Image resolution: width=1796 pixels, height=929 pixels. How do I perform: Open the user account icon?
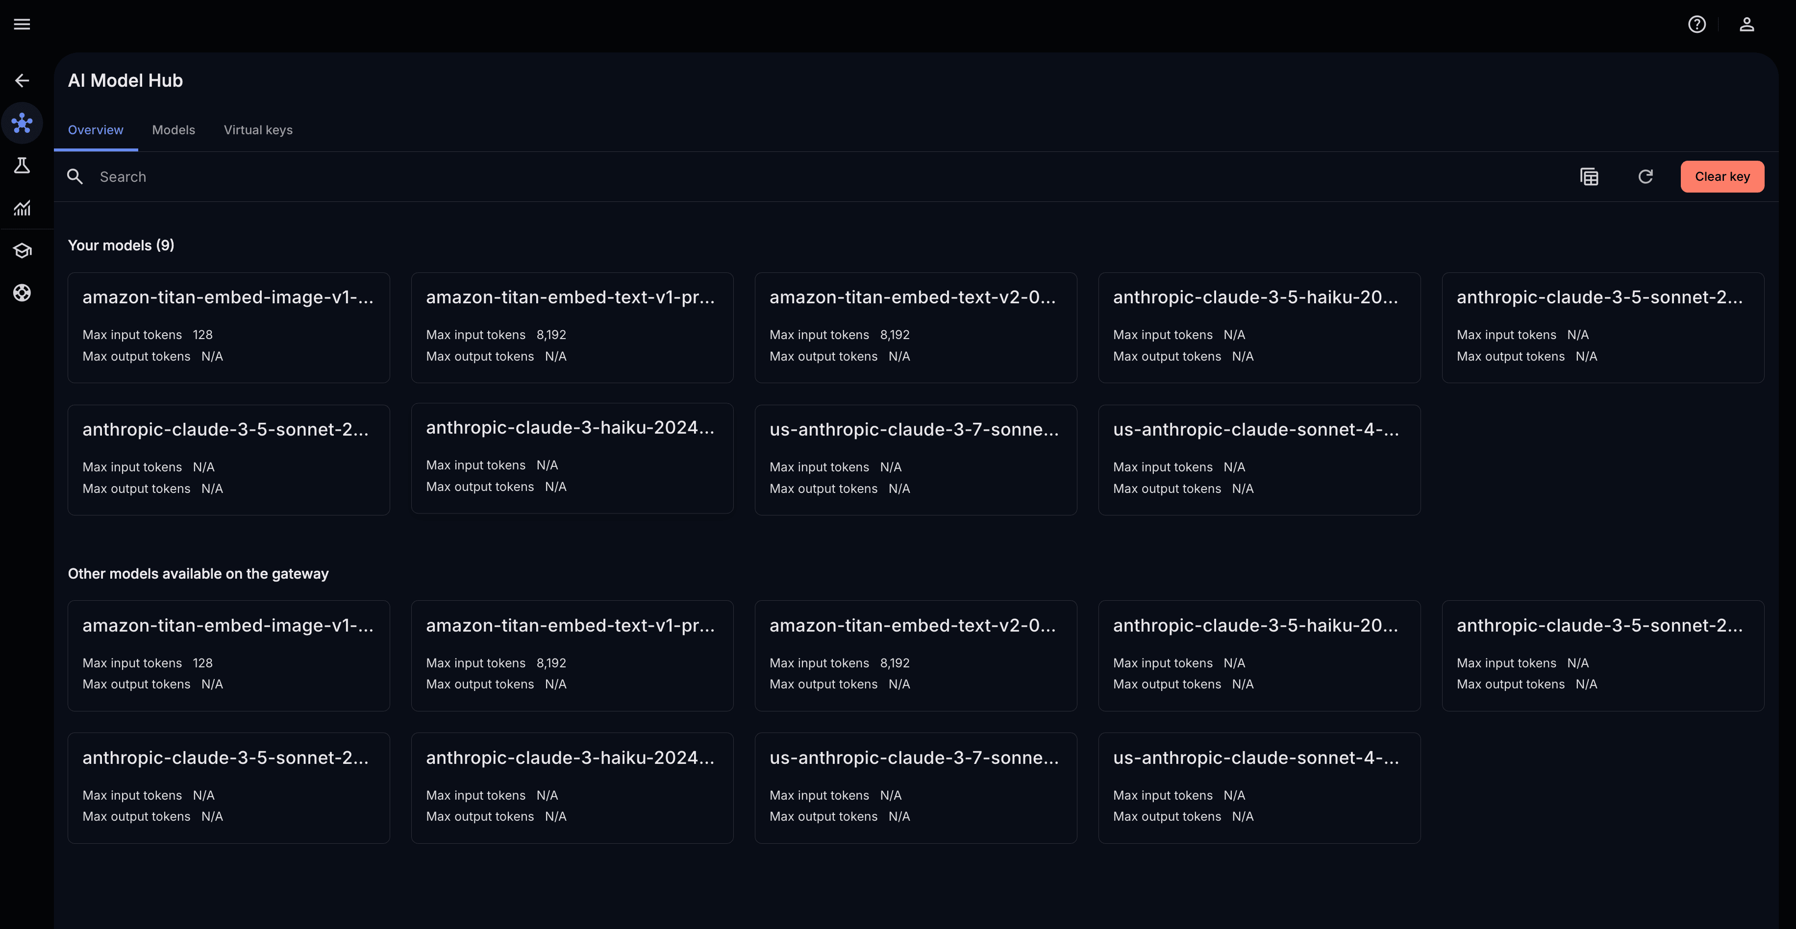coord(1746,24)
